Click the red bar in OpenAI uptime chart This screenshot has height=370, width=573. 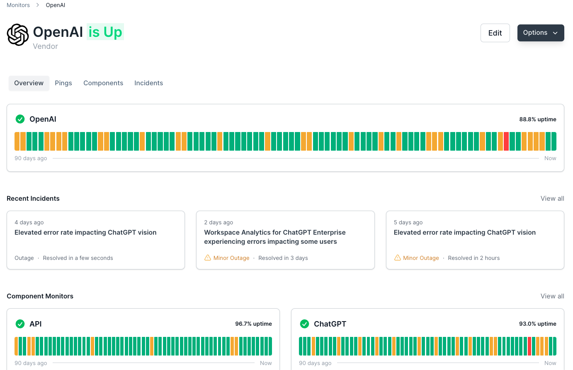(x=506, y=141)
